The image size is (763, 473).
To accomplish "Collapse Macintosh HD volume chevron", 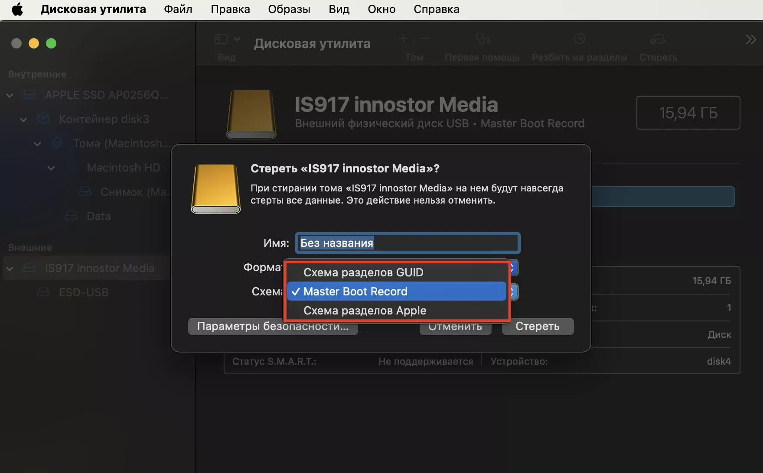I will tap(51, 168).
